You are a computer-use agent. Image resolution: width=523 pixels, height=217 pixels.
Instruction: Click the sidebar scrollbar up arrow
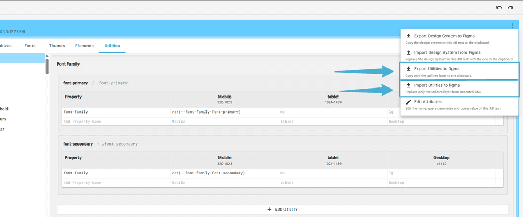[x=47, y=56]
